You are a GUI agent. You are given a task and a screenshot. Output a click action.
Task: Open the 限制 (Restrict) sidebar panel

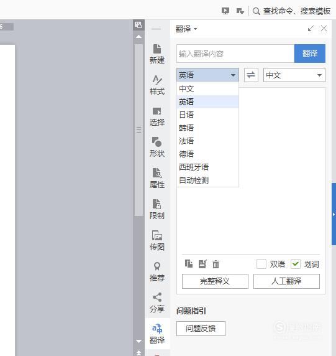coord(157,209)
